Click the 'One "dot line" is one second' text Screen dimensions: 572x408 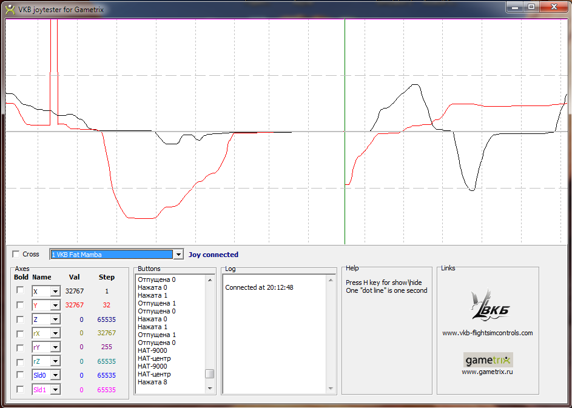coord(386,290)
